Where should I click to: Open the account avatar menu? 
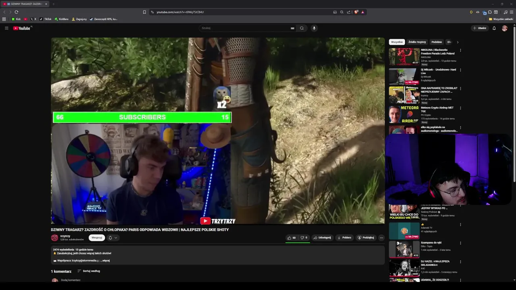(505, 28)
